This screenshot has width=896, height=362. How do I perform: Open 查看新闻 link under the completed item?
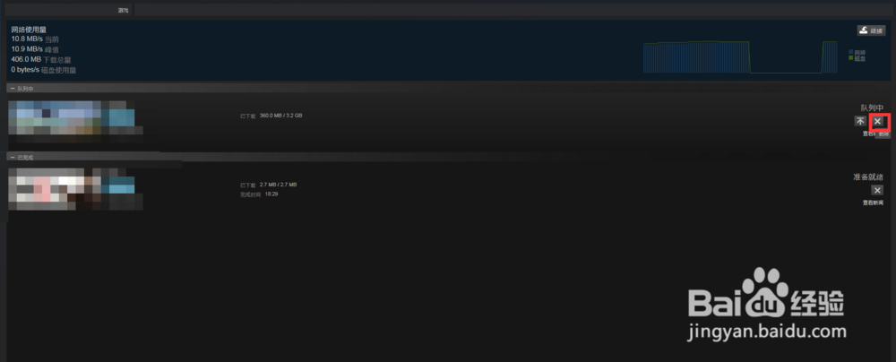tap(873, 203)
